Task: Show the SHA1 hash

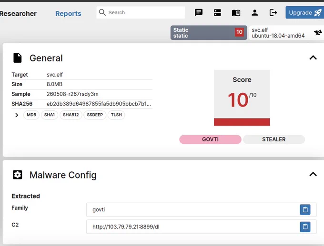Action: point(50,115)
